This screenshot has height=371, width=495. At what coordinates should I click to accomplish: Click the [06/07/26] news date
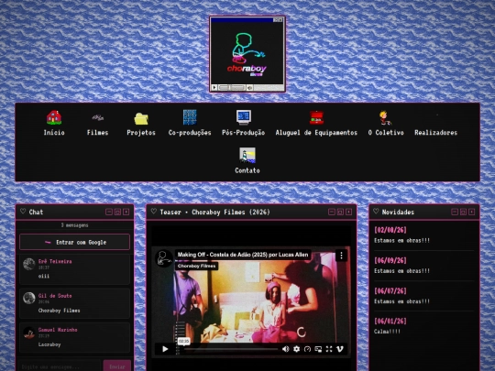390,290
